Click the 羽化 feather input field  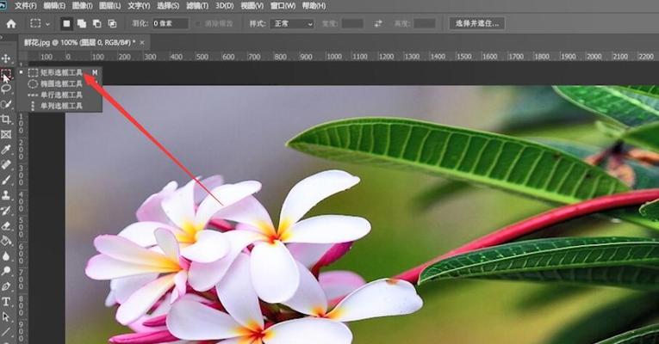[x=170, y=23]
